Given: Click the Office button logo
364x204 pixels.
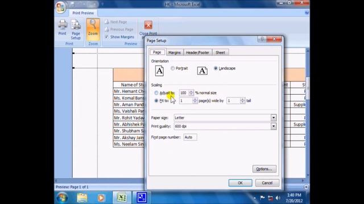Looking at the screenshot, I should coord(61,7).
